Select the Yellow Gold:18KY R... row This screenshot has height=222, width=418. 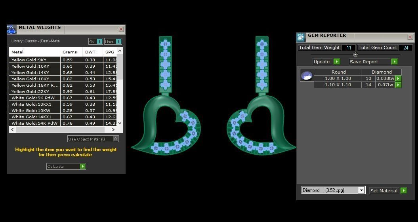point(63,85)
